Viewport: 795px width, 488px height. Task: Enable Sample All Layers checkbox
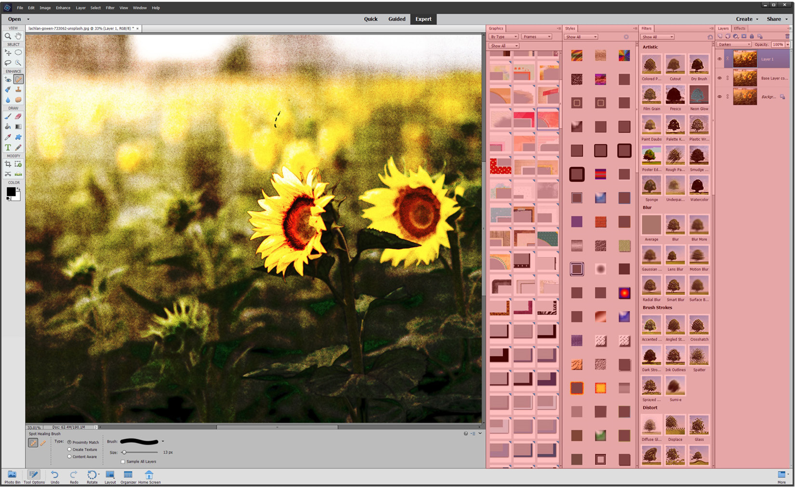123,462
